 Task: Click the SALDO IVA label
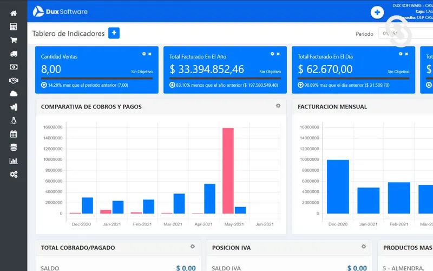(226, 268)
